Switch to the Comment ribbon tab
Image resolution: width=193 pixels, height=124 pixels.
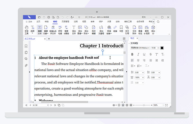[76, 22]
